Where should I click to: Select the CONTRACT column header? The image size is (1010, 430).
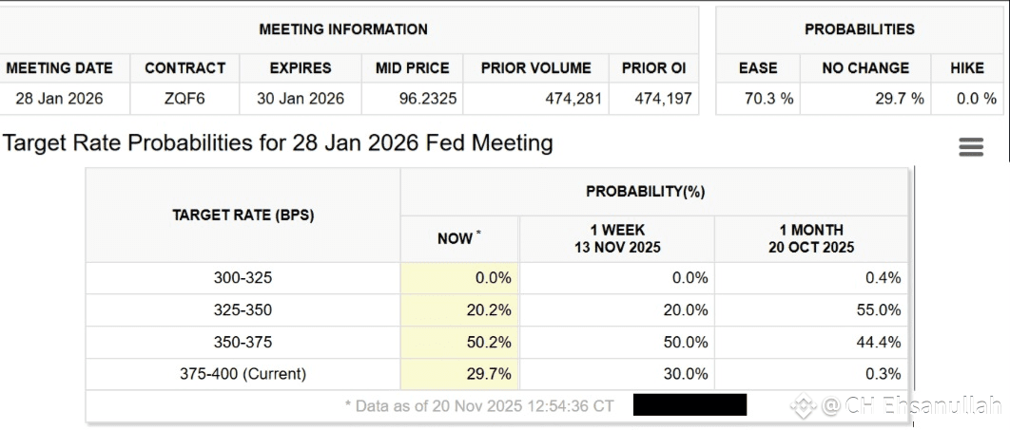point(185,68)
